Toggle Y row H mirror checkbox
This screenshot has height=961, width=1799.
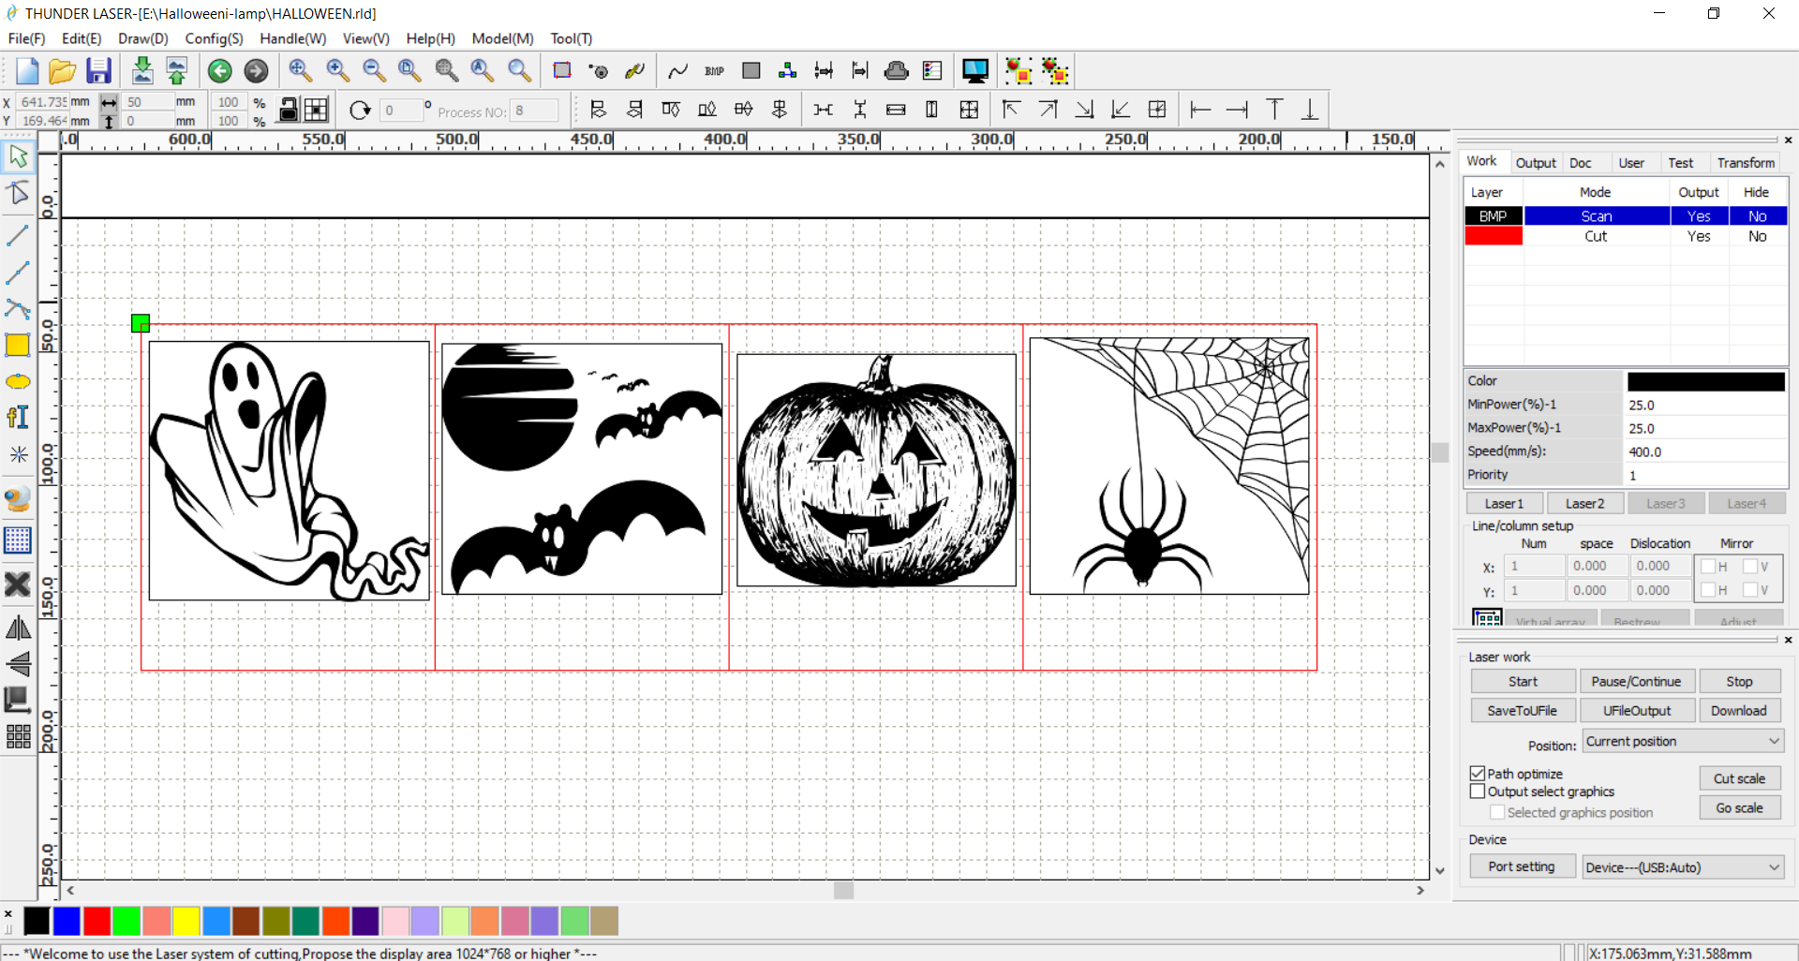1708,590
